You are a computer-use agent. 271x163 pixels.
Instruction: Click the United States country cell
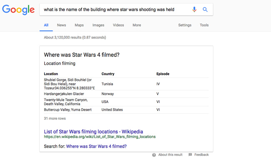pyautogui.click(x=112, y=110)
